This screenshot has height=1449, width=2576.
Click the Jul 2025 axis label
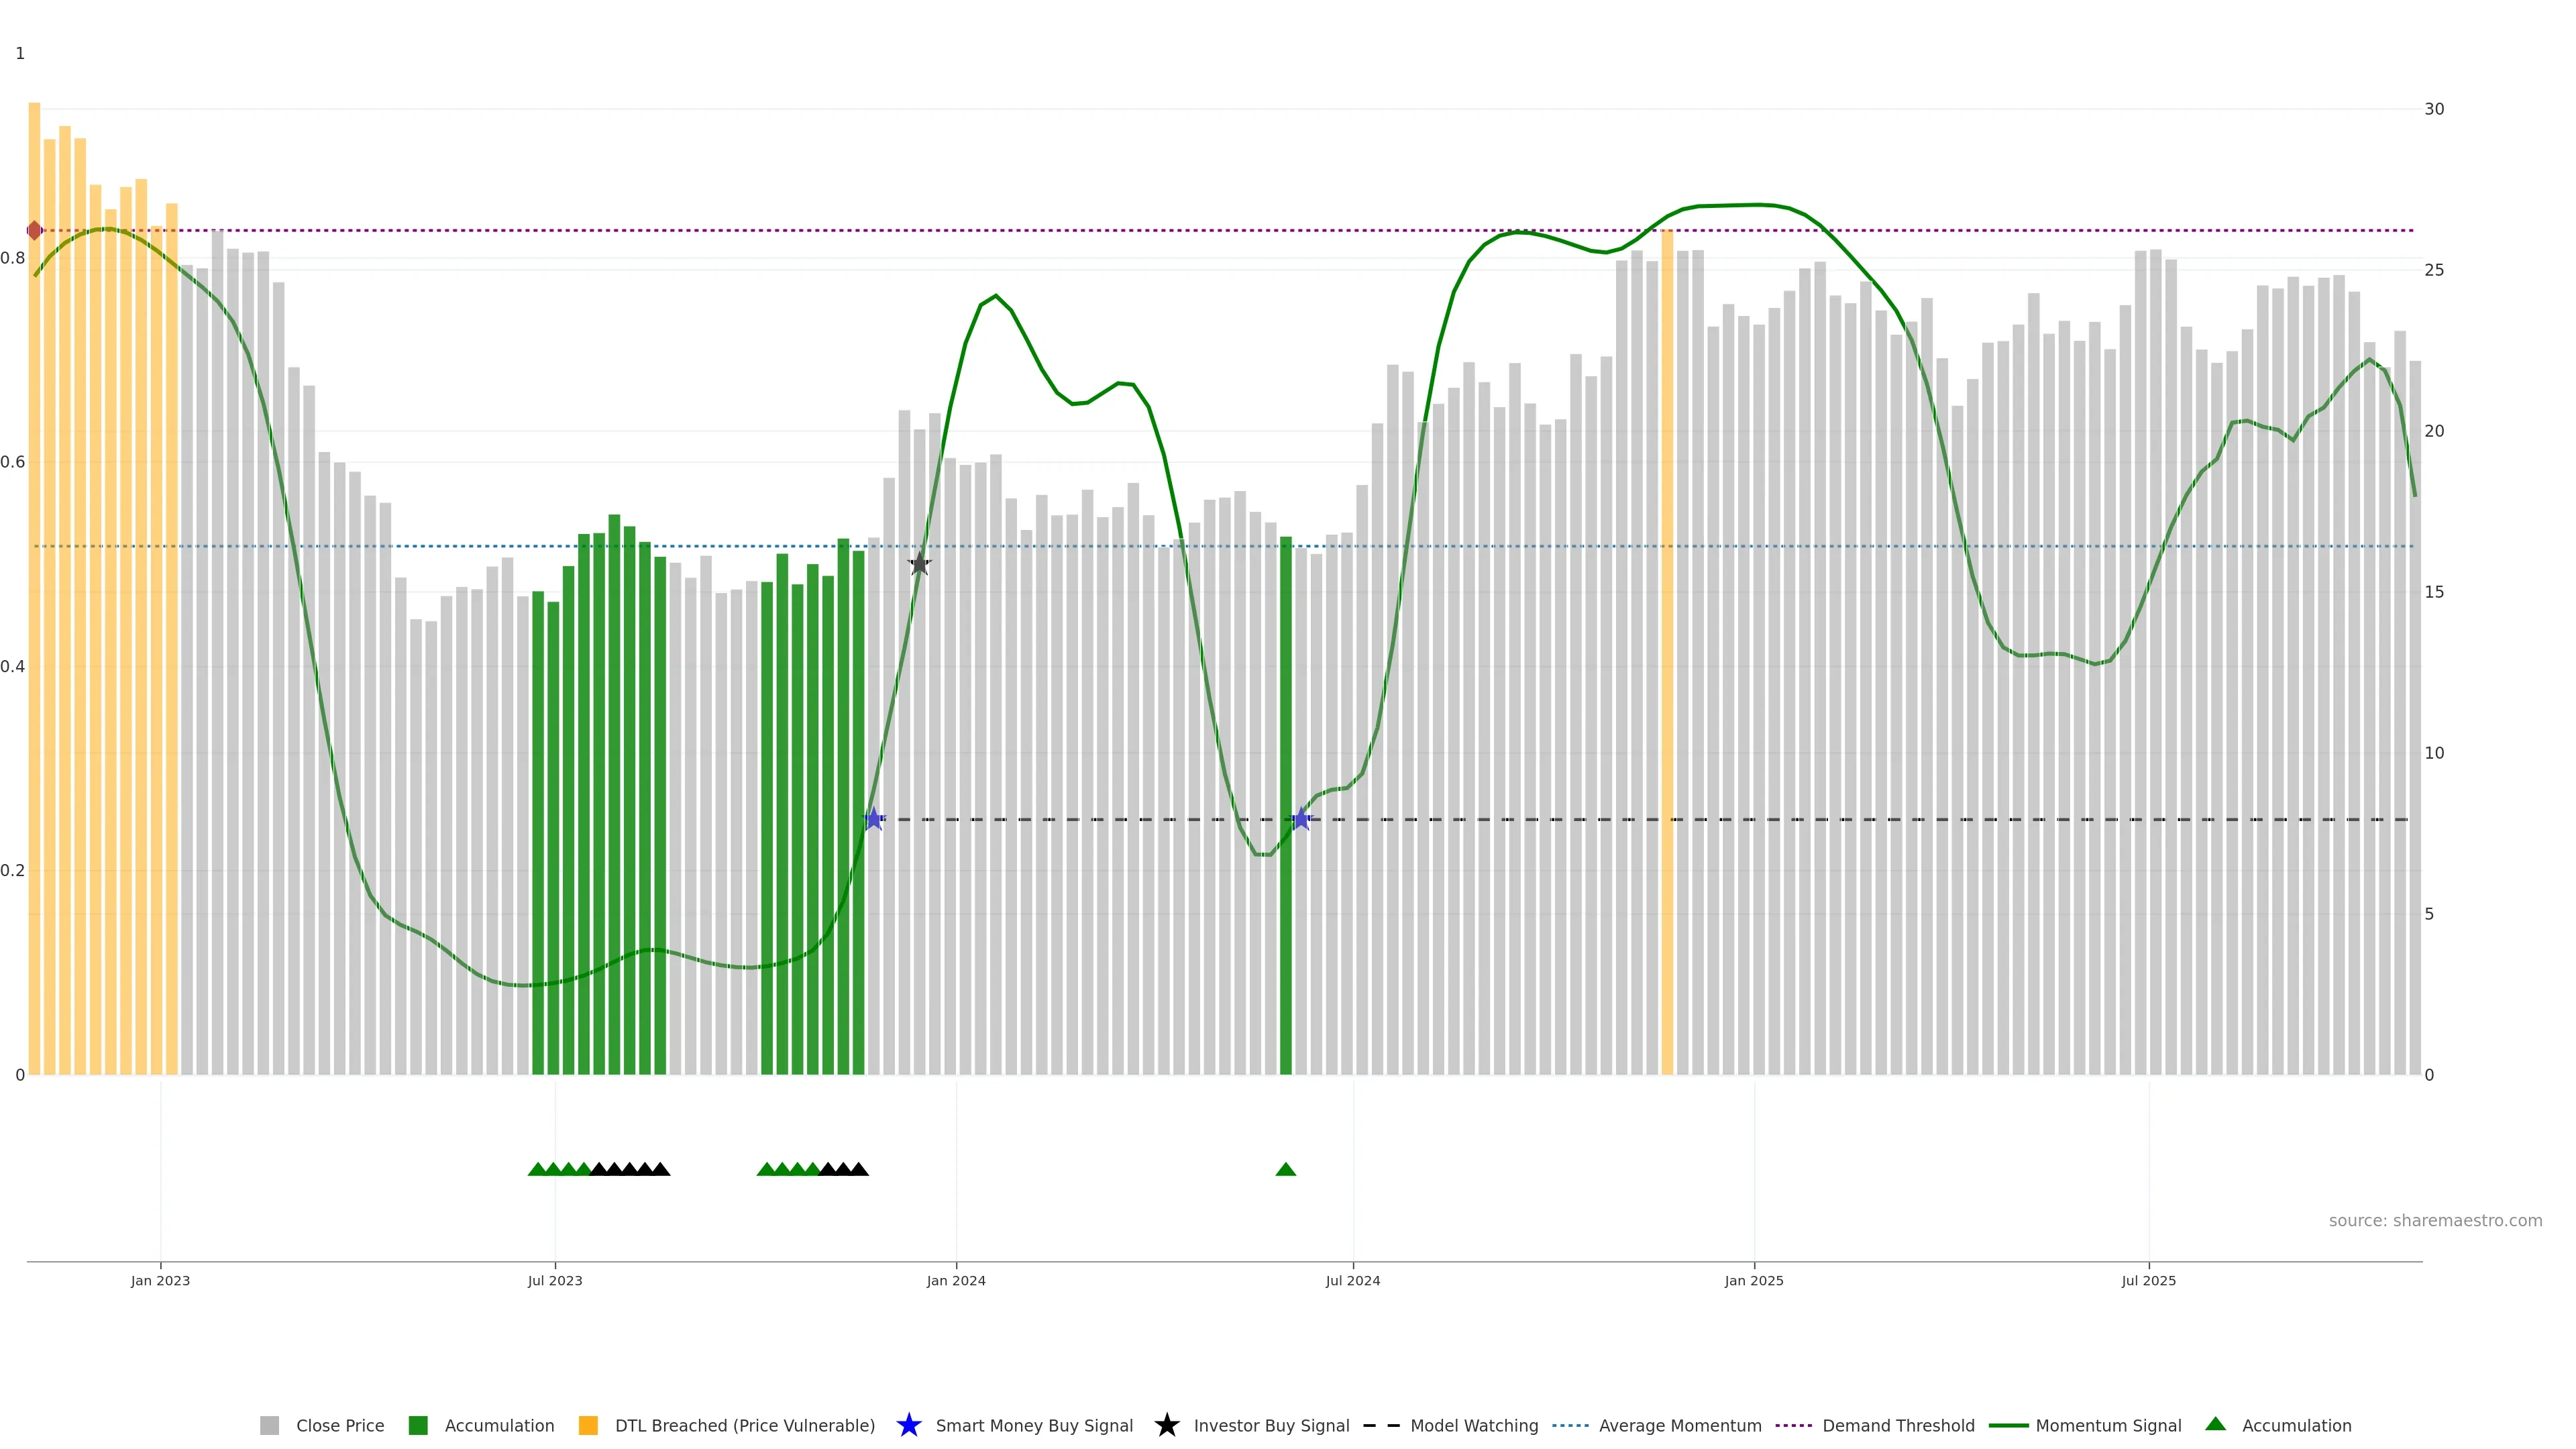tap(2148, 1281)
